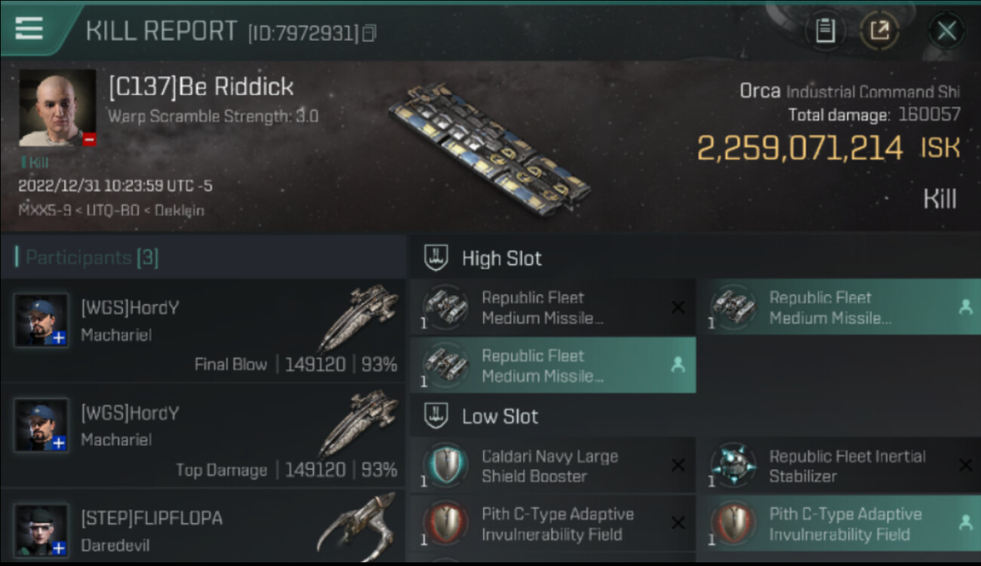981x566 pixels.
Task: Open HordY's Final Blow participant entry
Action: click(x=204, y=331)
